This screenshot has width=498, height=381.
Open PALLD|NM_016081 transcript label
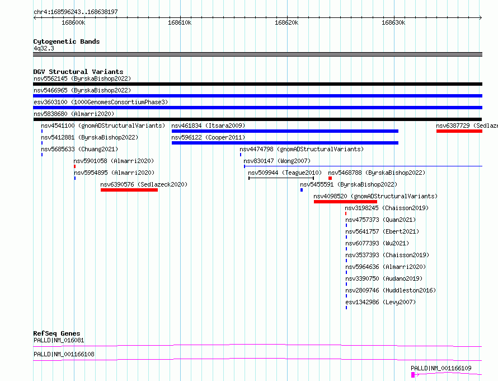tap(59, 340)
